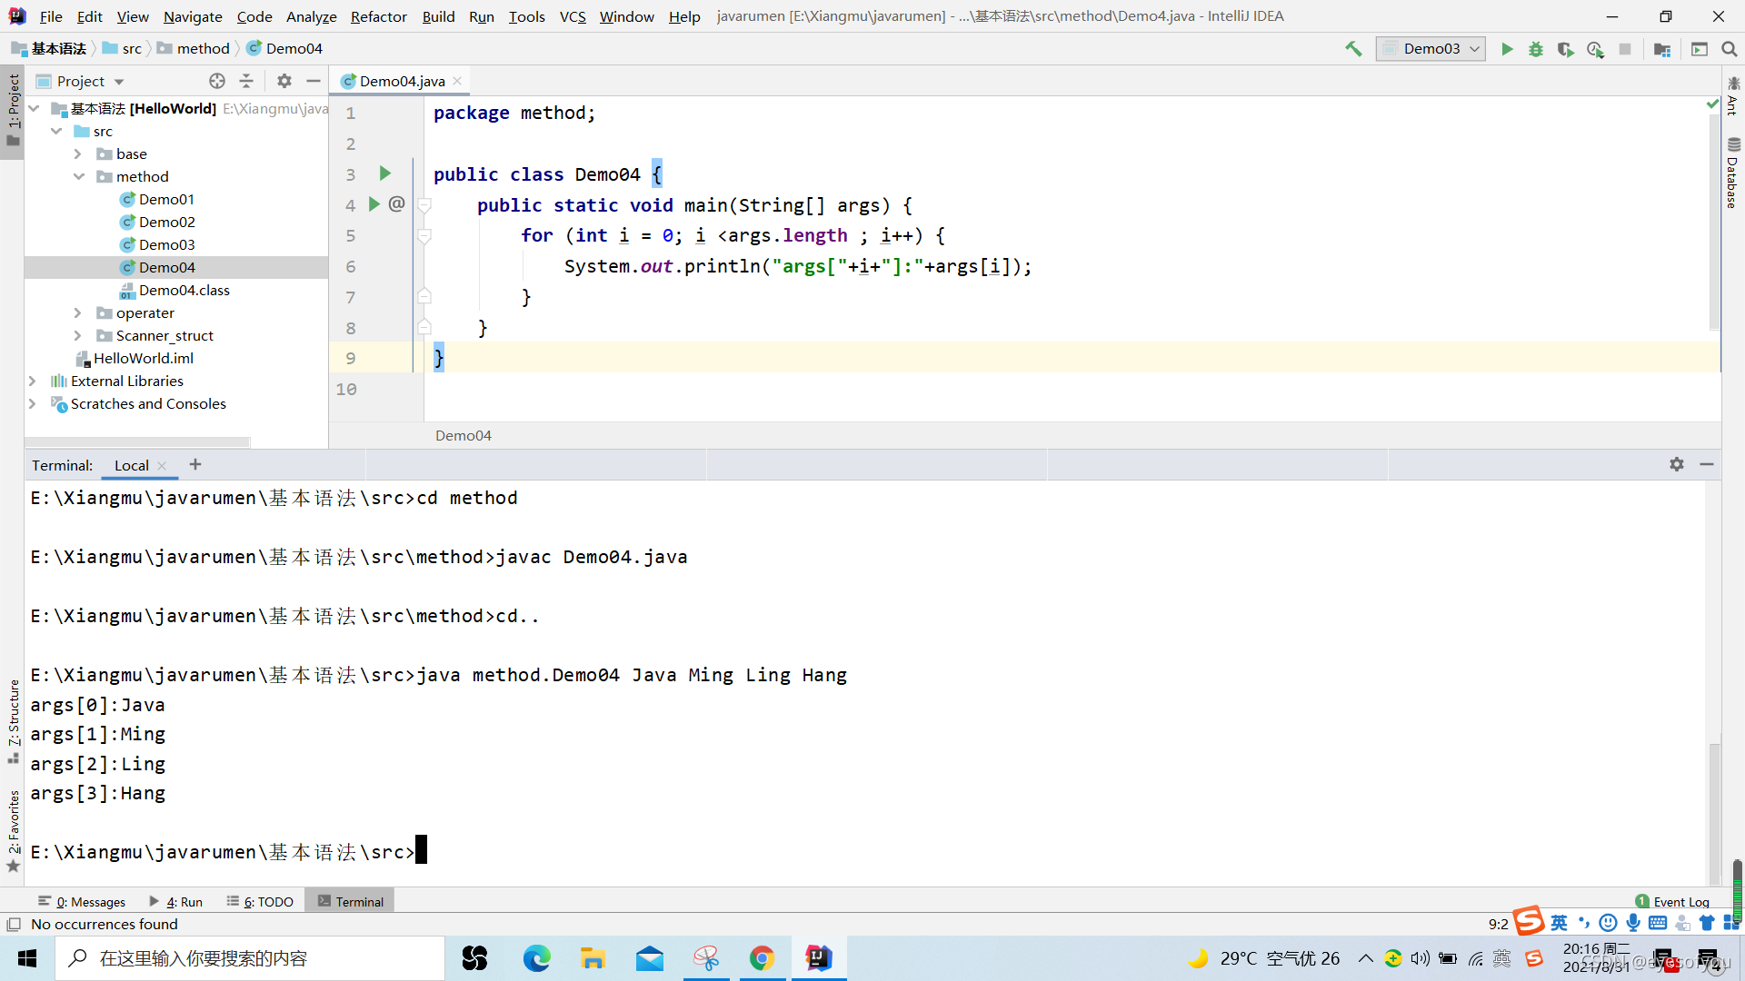This screenshot has height=981, width=1745.
Task: Start debugging with the bug icon
Action: (x=1536, y=49)
